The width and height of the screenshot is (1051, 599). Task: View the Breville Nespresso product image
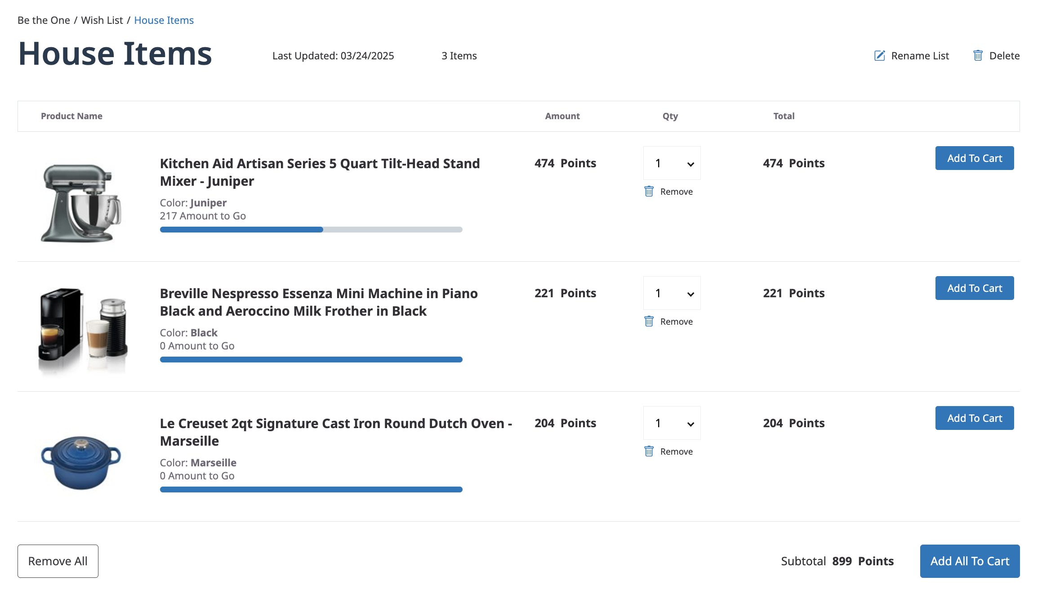(x=83, y=331)
